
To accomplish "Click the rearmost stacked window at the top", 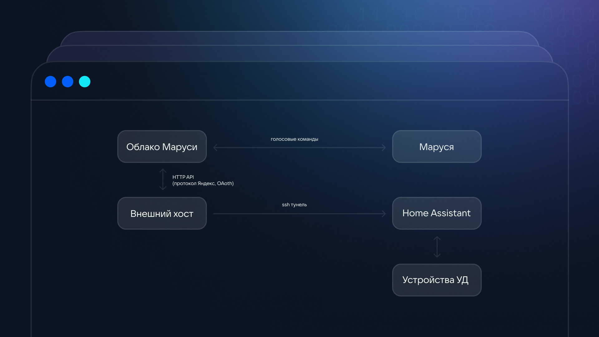I will [299, 38].
